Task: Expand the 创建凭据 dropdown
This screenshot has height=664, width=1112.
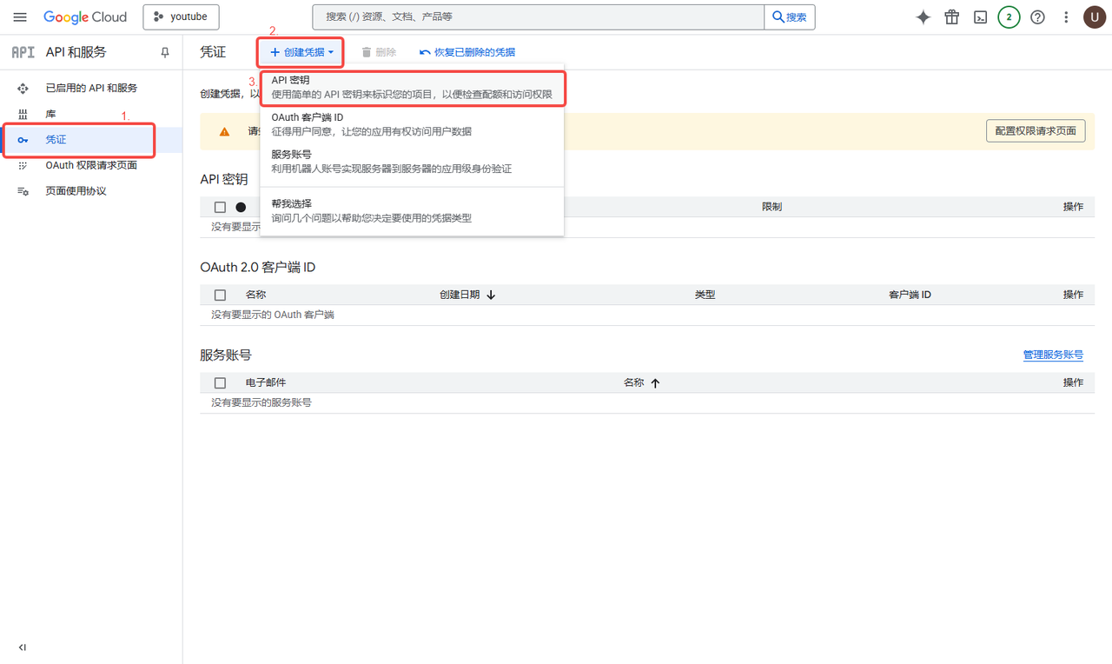Action: (301, 52)
